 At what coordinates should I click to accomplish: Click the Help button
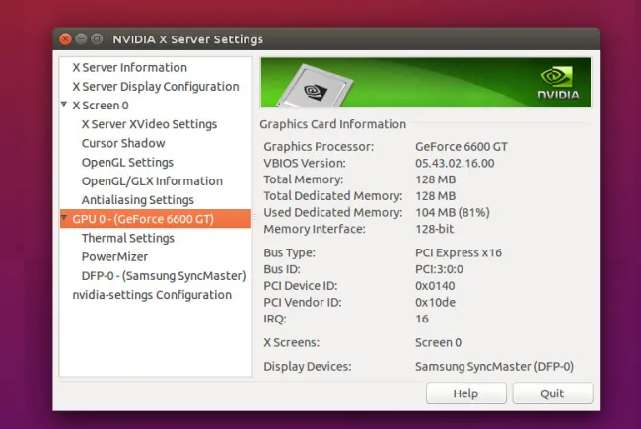[465, 393]
